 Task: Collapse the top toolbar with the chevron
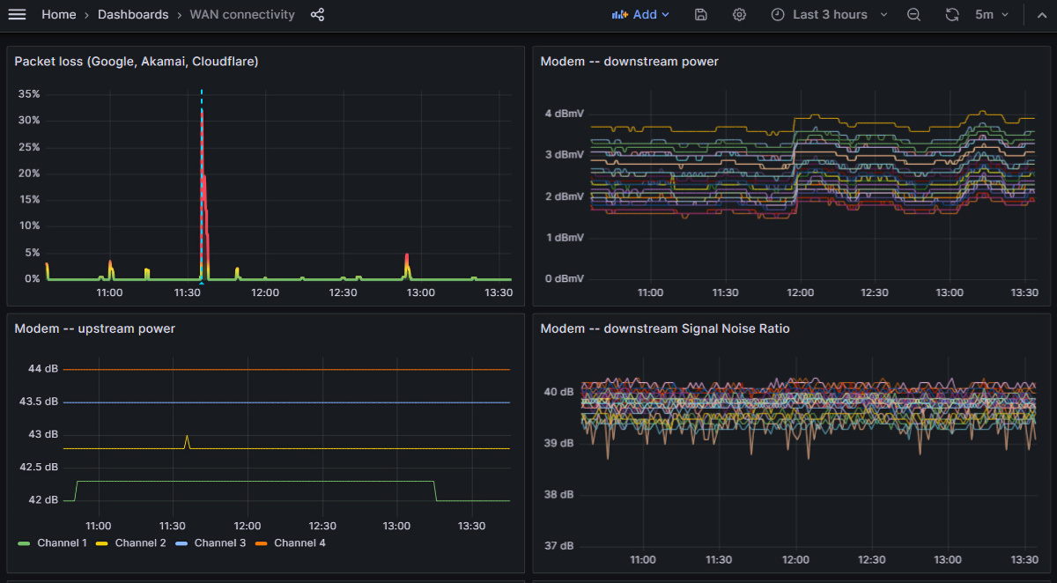1040,15
